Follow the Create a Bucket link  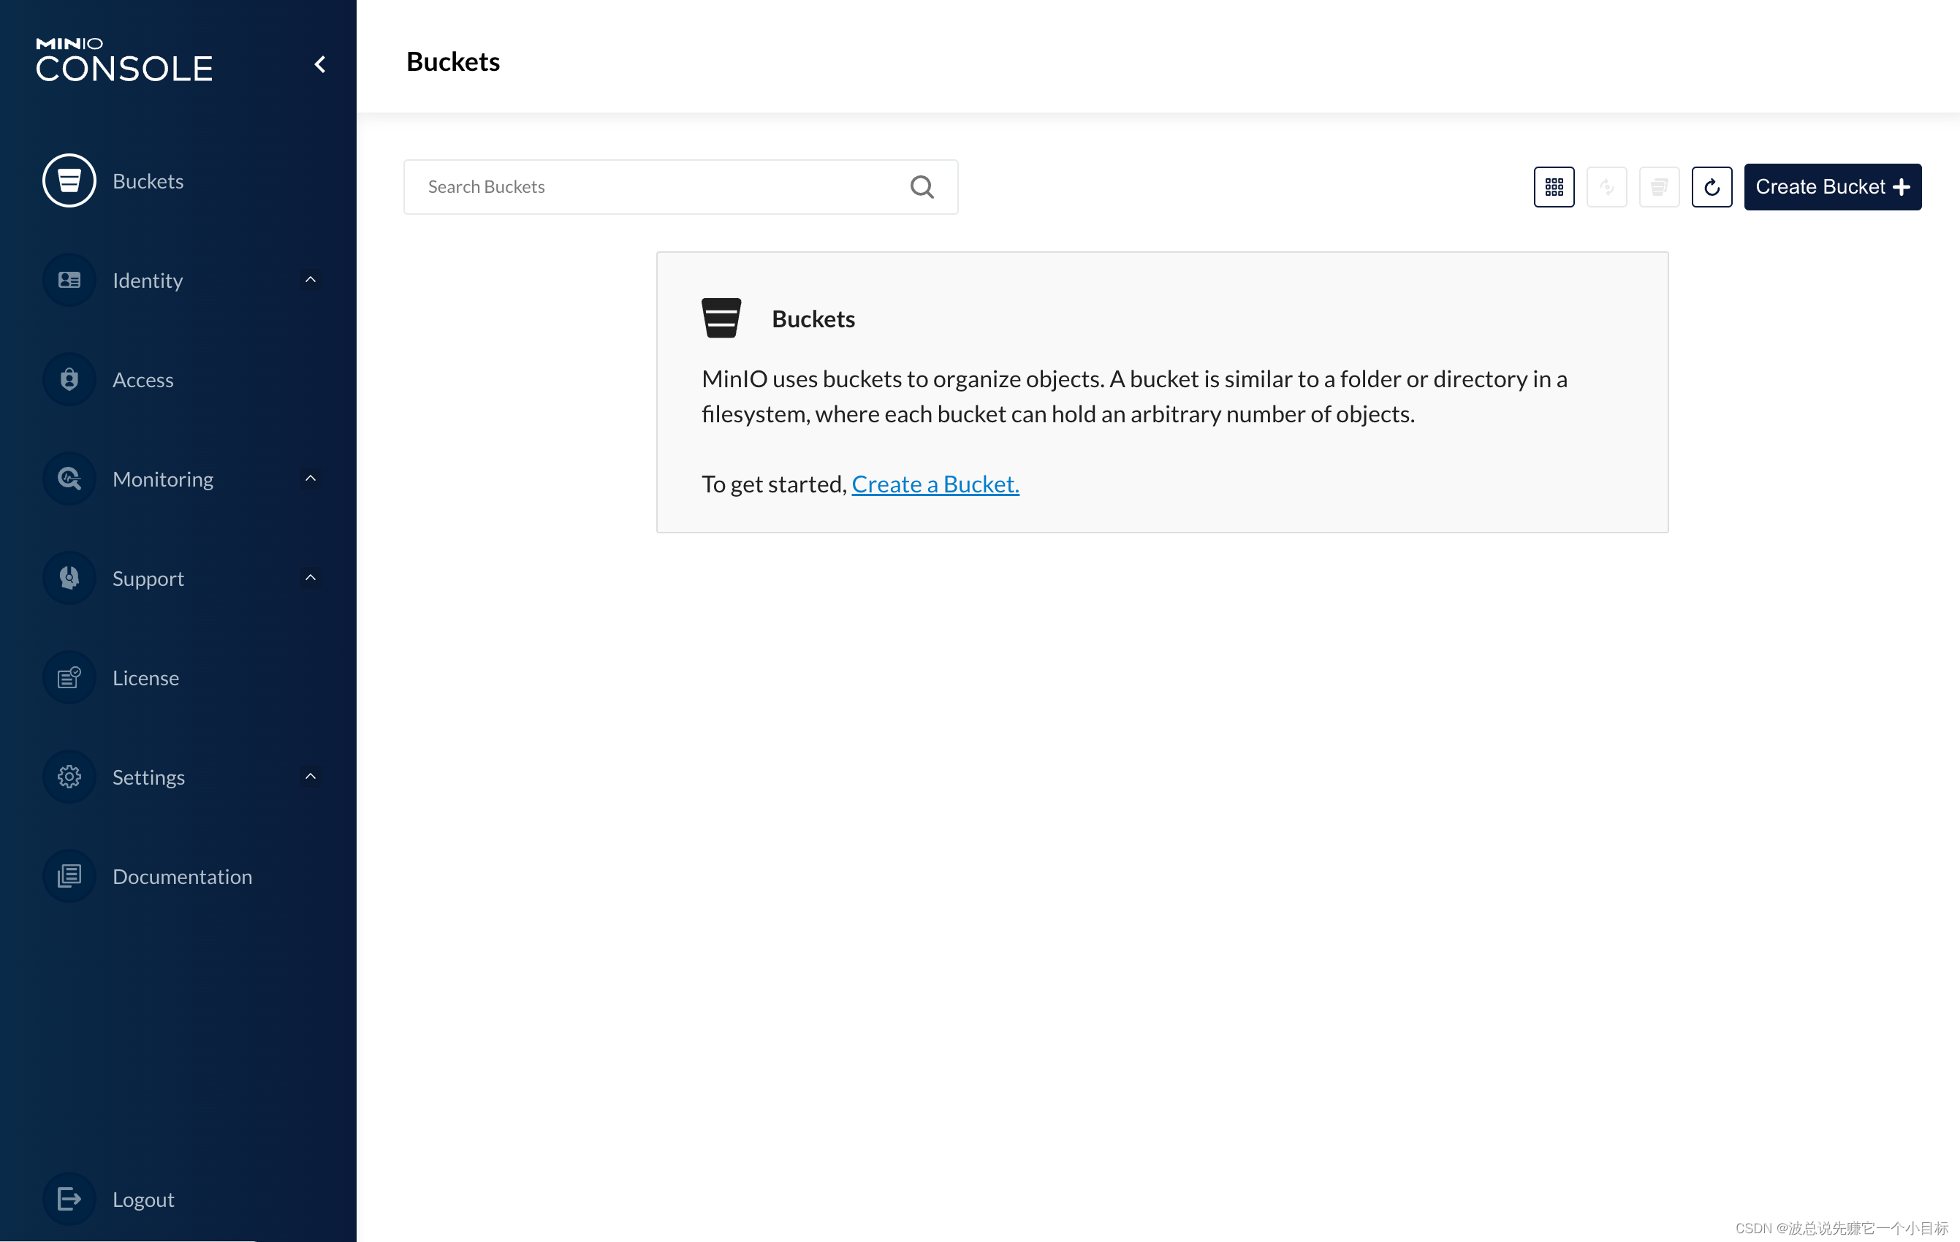935,484
